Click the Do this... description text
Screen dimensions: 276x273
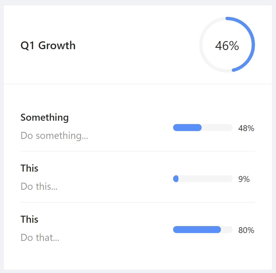click(x=39, y=186)
